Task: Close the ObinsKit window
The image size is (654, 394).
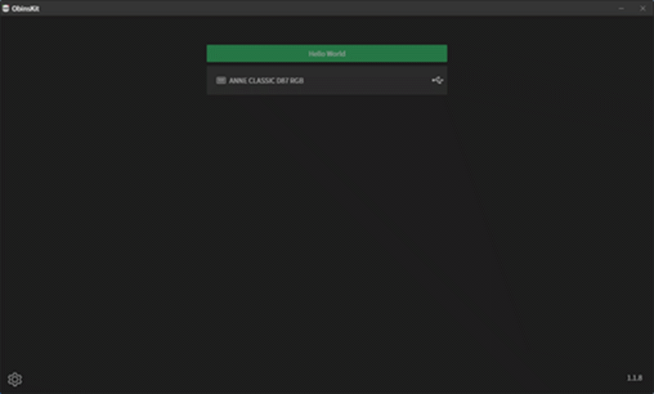Action: [x=643, y=8]
